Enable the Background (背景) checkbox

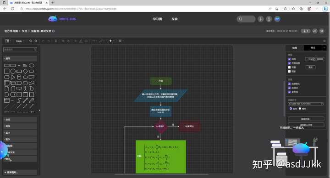(x=289, y=67)
